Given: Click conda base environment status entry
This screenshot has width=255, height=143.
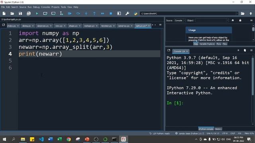Looking at the screenshot, I should pos(190,133).
